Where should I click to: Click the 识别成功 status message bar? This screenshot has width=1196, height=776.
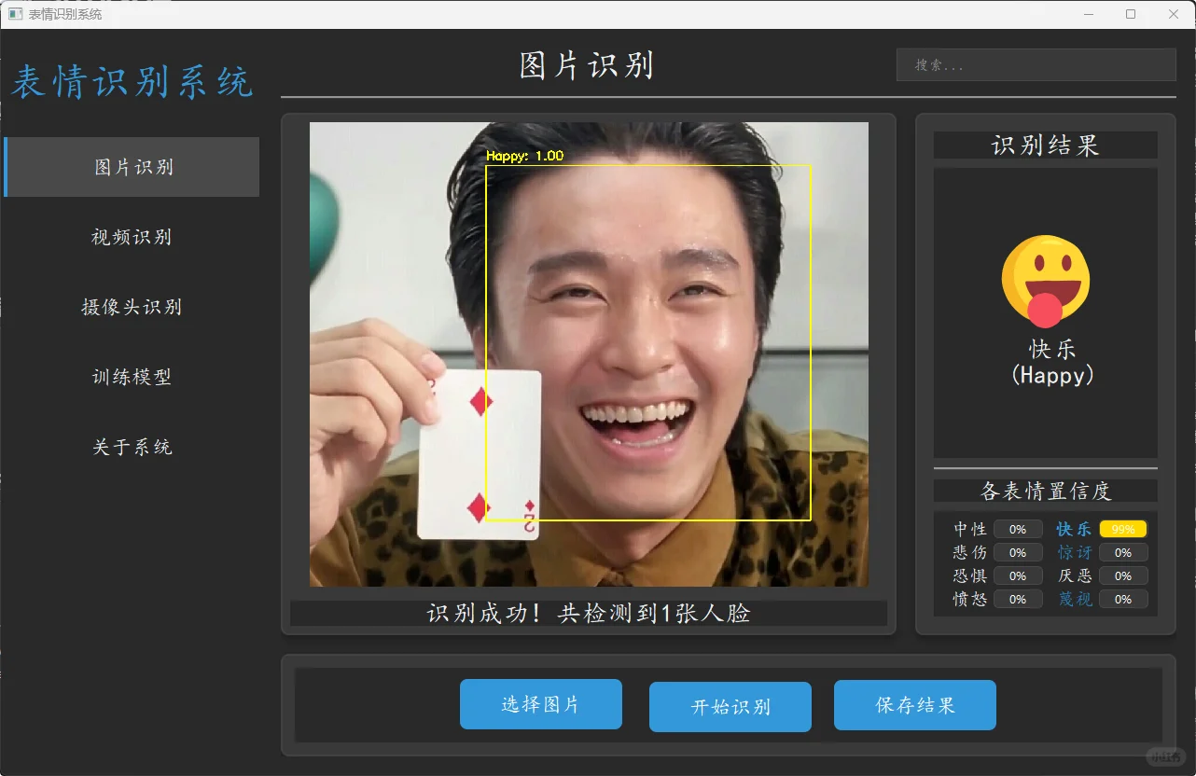pyautogui.click(x=589, y=613)
